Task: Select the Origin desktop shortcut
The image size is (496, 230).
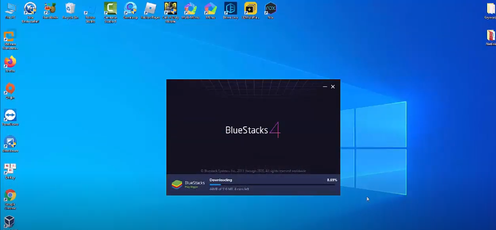Action: (x=10, y=90)
